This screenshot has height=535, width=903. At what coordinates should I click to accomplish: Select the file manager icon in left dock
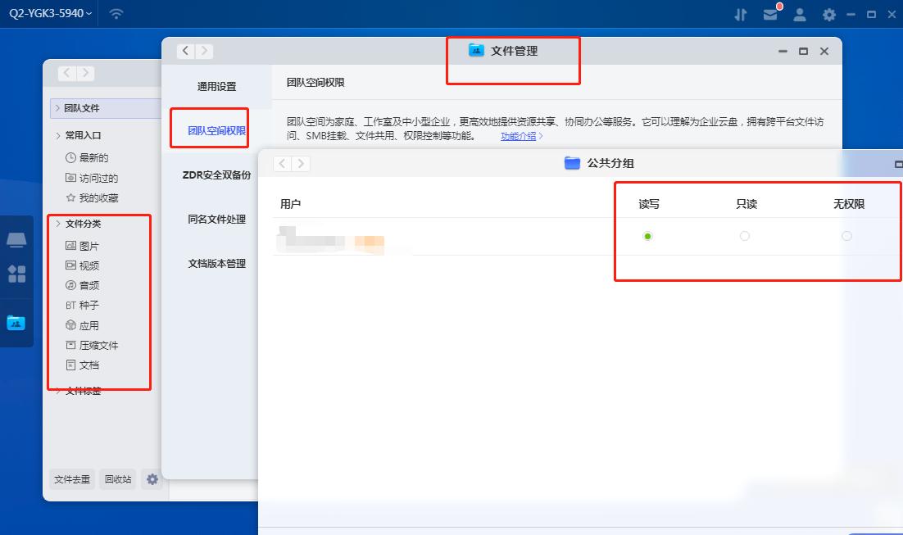coord(16,323)
